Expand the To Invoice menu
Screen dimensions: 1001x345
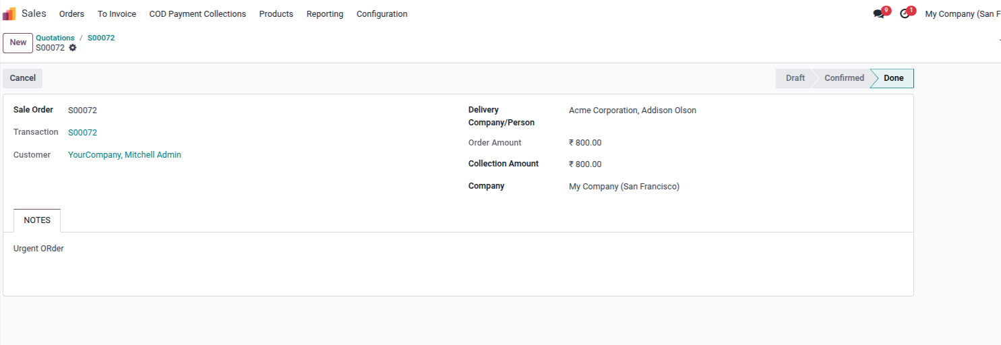[x=117, y=13]
